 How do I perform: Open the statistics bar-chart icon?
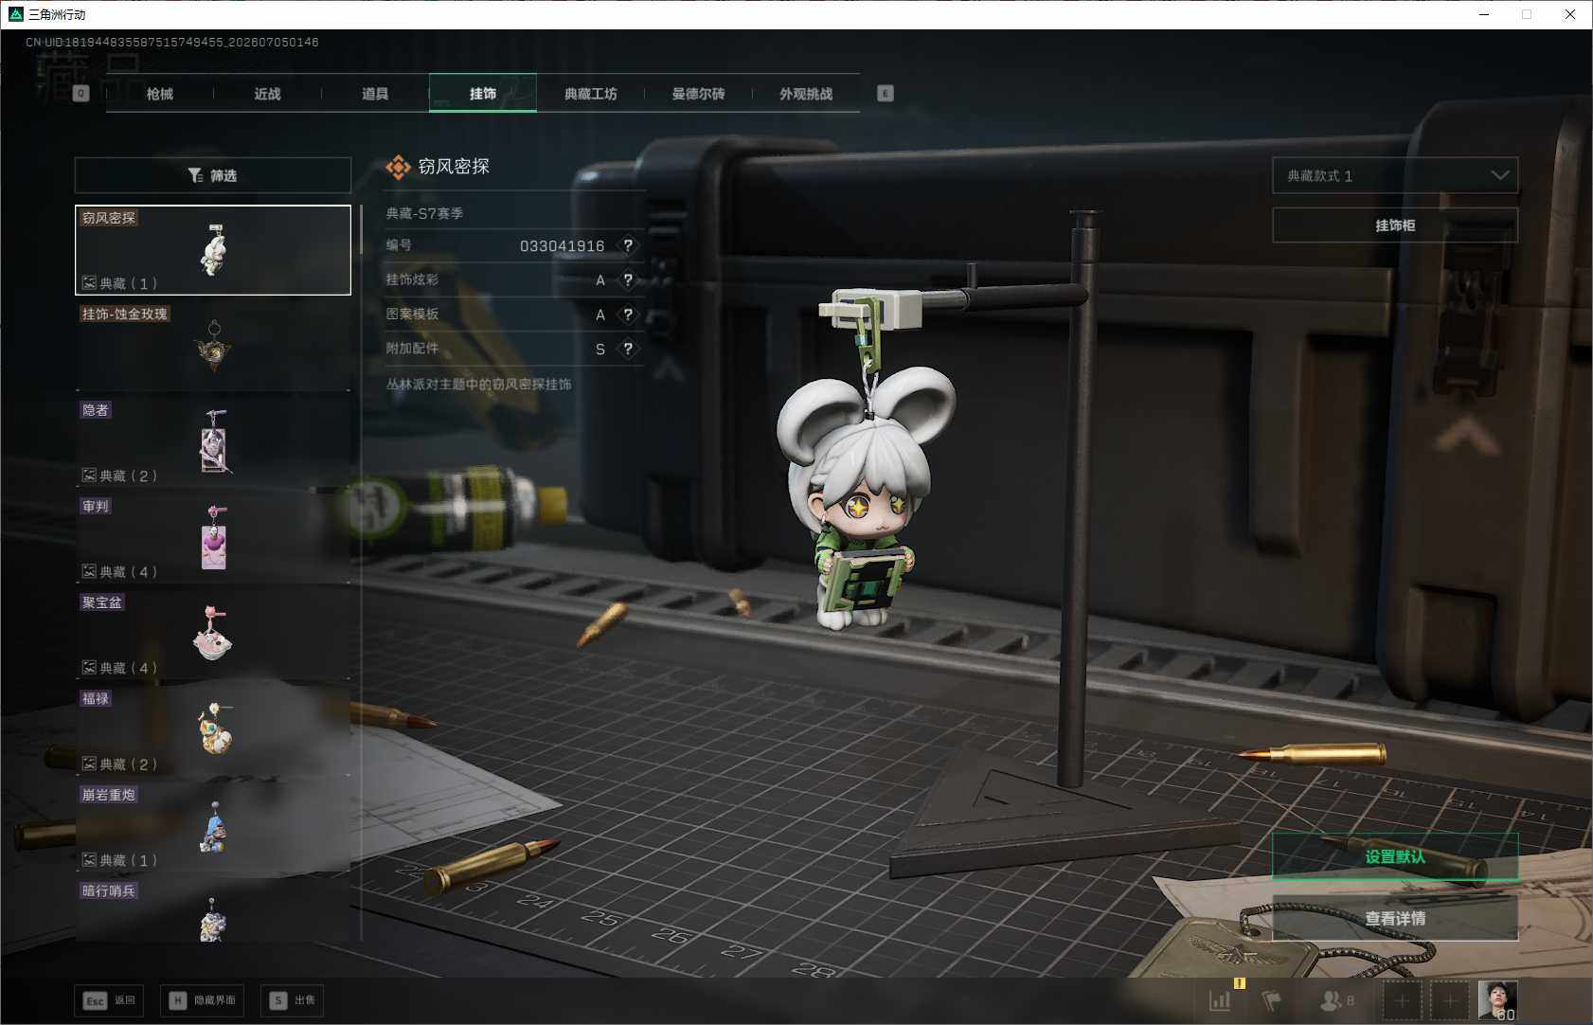[1220, 1000]
